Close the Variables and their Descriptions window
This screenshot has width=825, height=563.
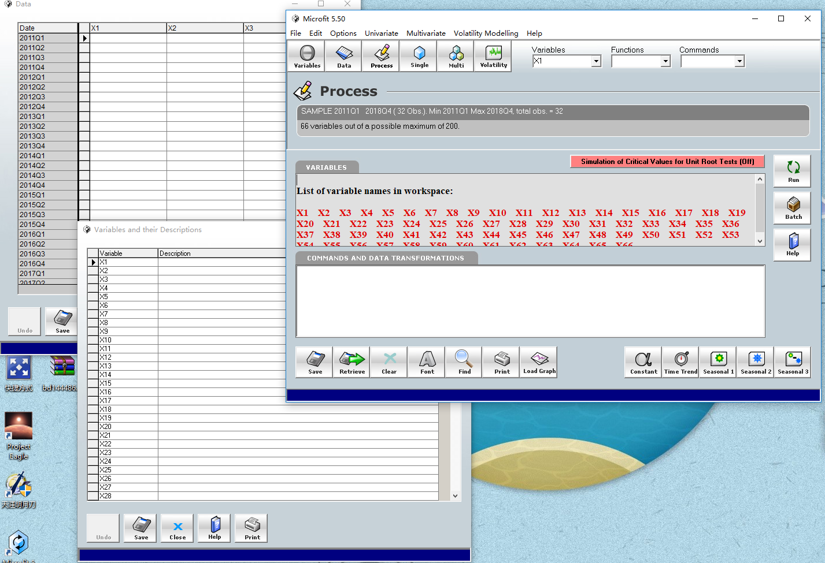point(177,528)
